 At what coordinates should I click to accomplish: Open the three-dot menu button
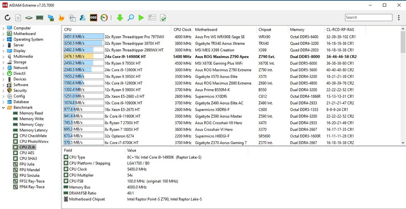click(399, 18)
